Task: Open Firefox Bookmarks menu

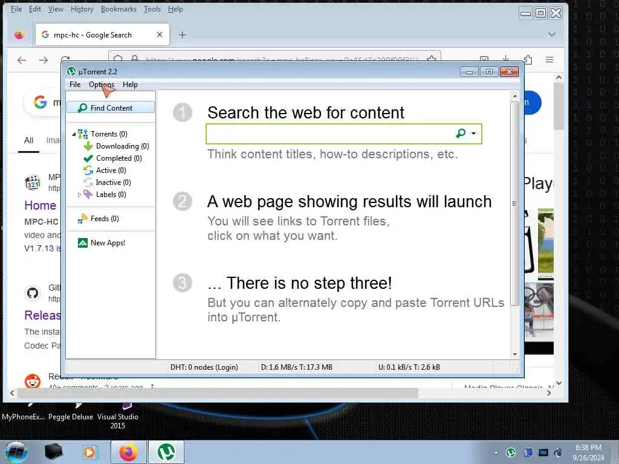Action: click(118, 9)
